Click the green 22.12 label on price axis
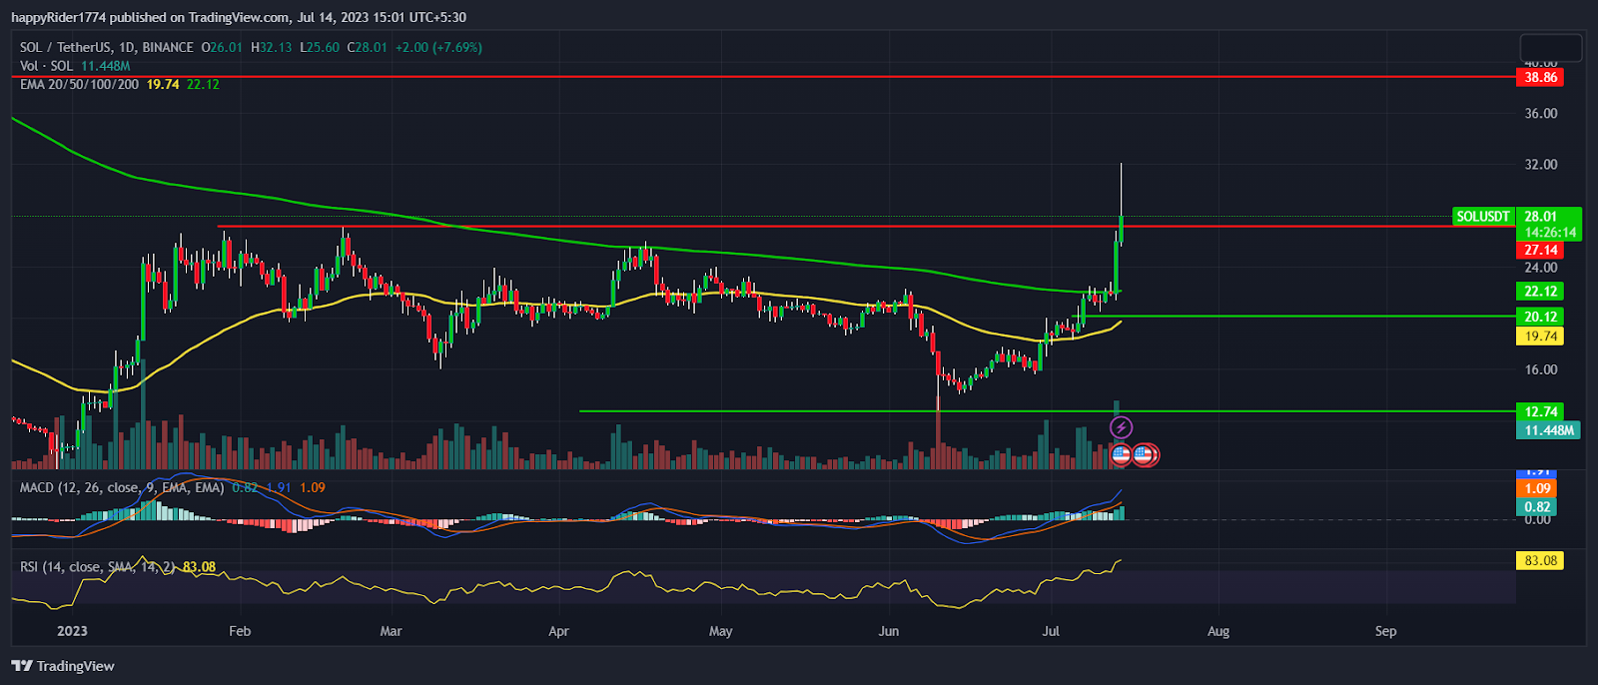 (x=1539, y=292)
